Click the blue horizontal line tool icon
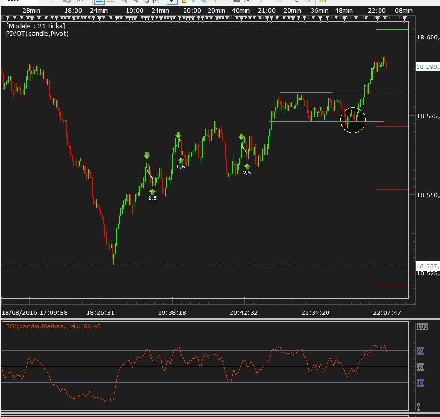Viewport: 440px width, 417px height. (99, 2)
